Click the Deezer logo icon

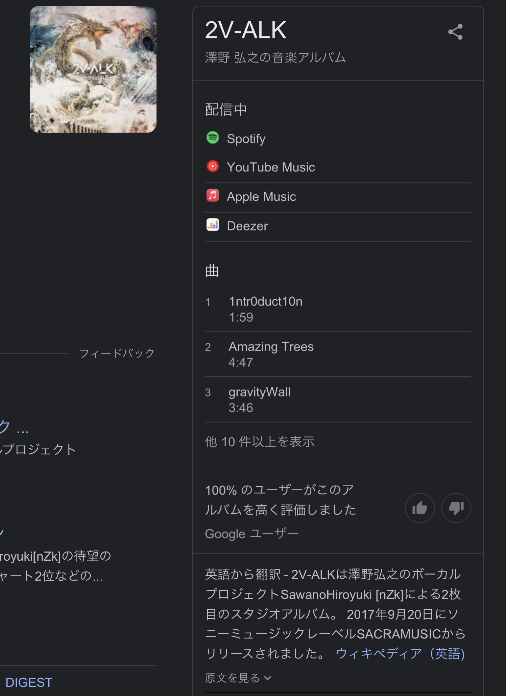213,225
